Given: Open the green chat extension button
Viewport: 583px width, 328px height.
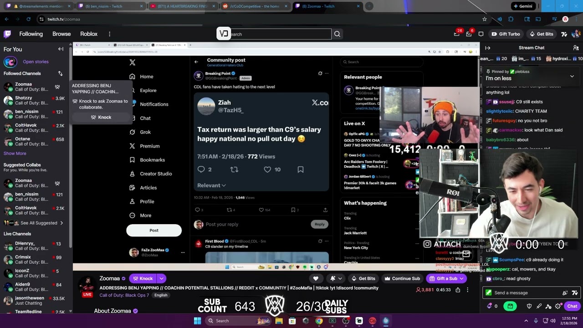Looking at the screenshot, I should 511,306.
